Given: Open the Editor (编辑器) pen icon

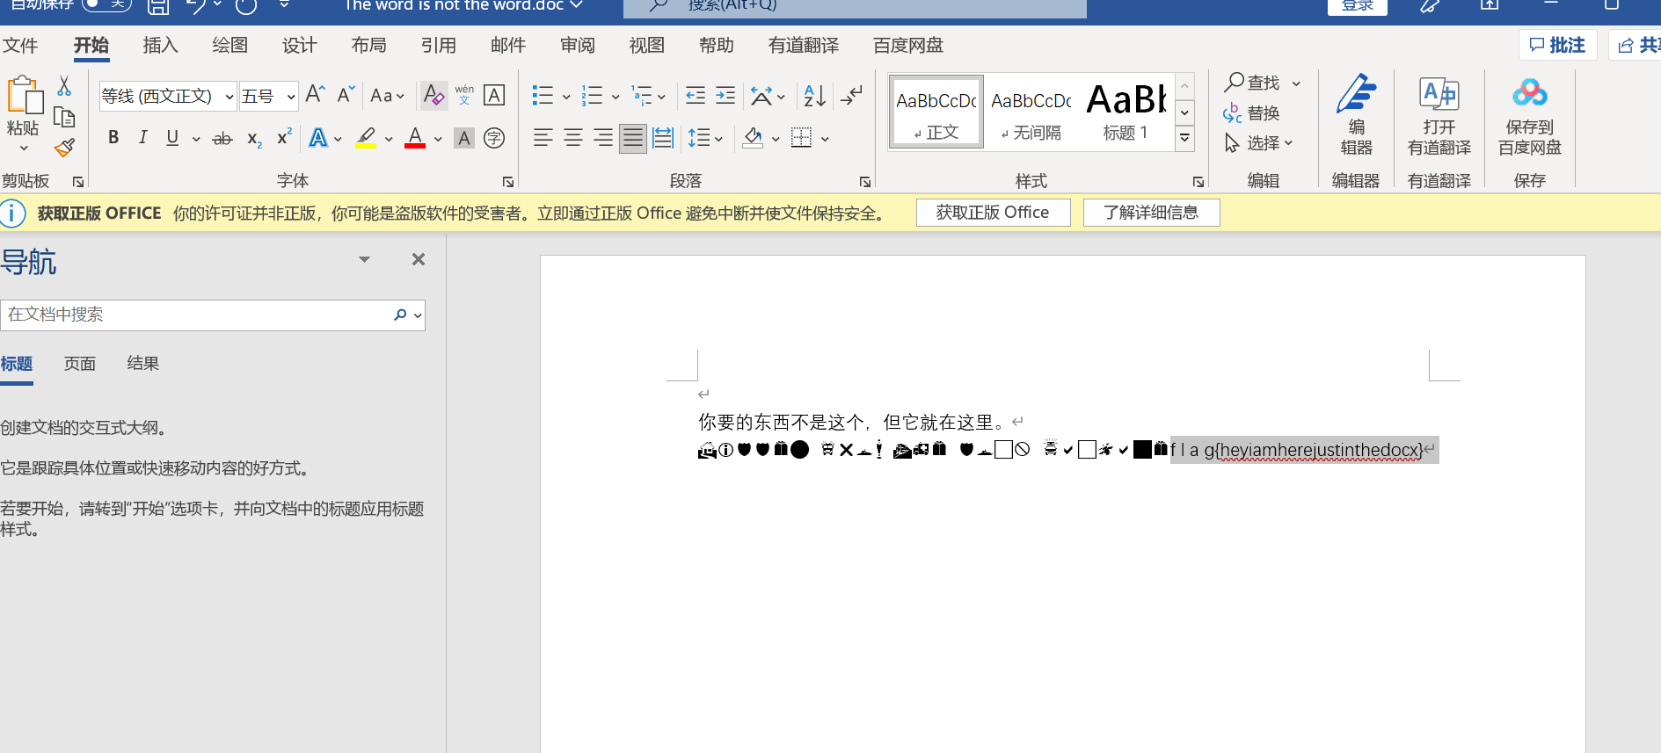Looking at the screenshot, I should coord(1356,114).
